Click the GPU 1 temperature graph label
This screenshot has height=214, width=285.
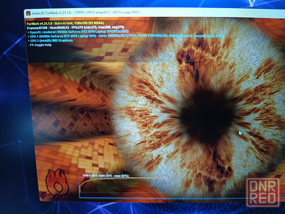105,175
